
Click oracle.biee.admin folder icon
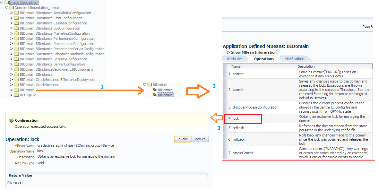6,3
